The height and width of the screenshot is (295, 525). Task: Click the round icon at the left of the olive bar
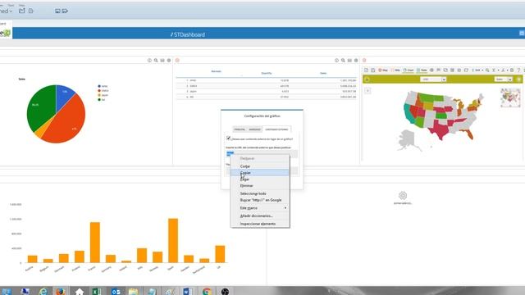(367, 79)
